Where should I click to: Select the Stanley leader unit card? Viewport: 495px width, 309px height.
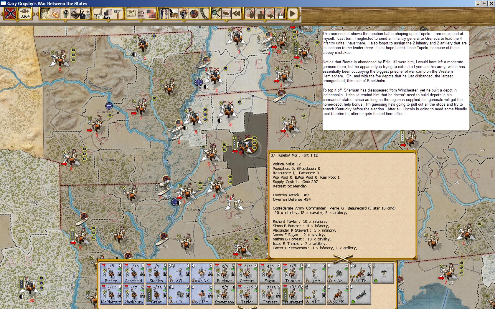tap(156, 273)
